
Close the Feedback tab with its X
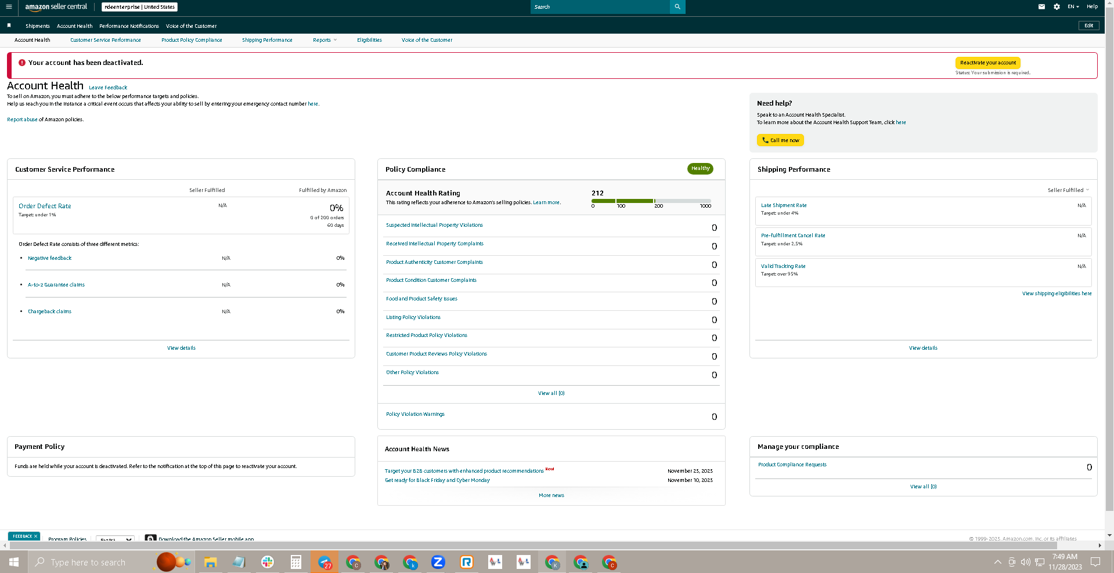tap(35, 536)
